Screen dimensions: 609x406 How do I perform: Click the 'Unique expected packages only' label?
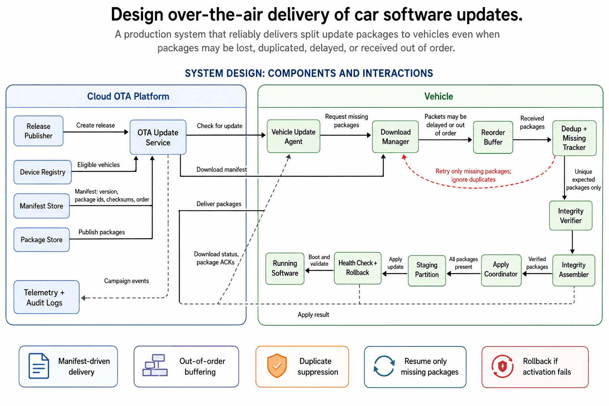point(583,180)
